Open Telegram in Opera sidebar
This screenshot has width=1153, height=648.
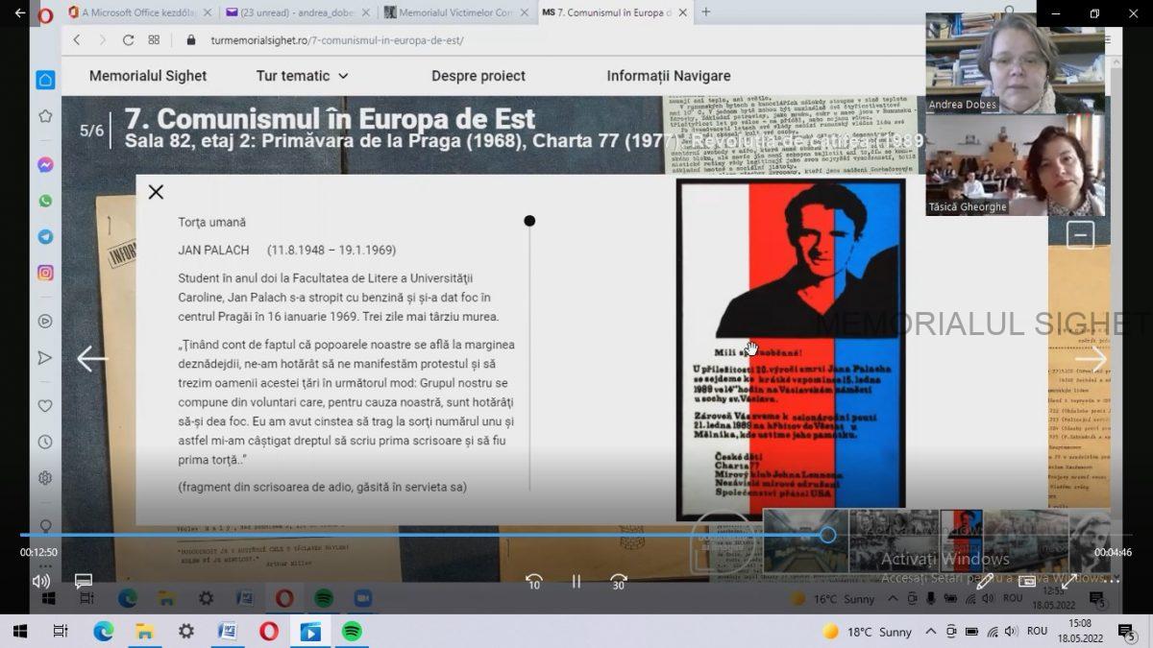click(45, 236)
